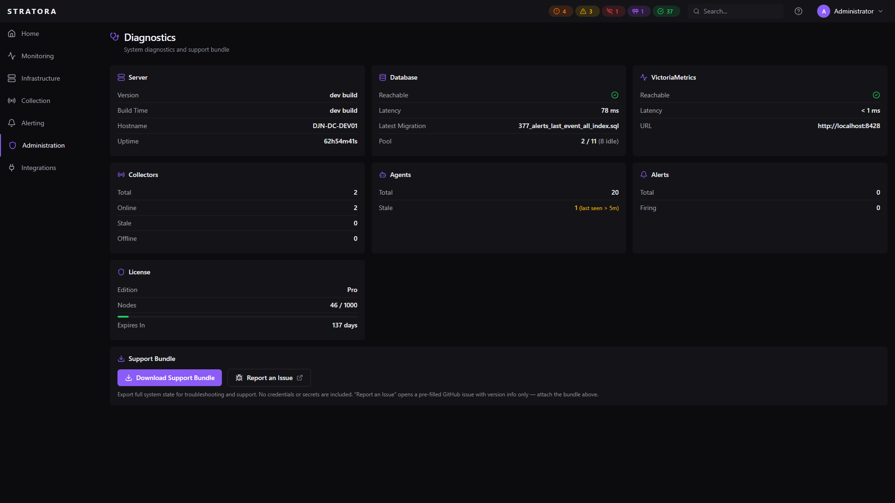Click uptime value 62h54m41s
The width and height of the screenshot is (895, 503).
coord(341,141)
